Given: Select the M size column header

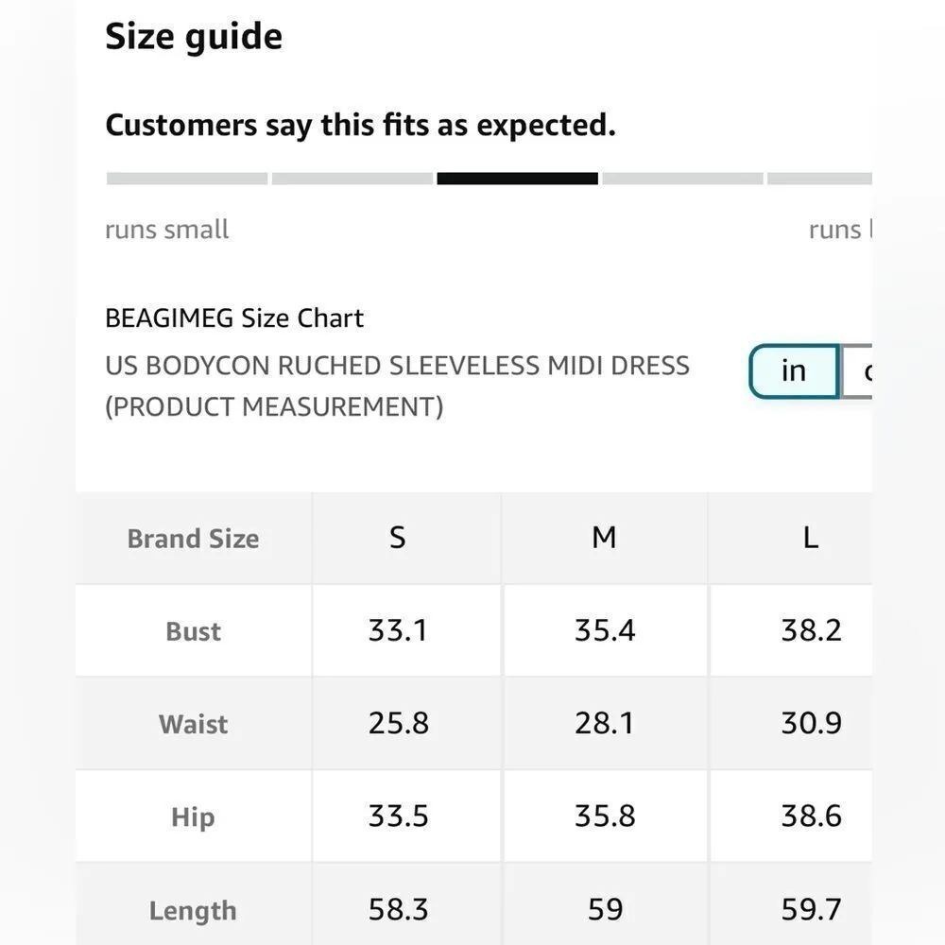Looking at the screenshot, I should pos(605,538).
